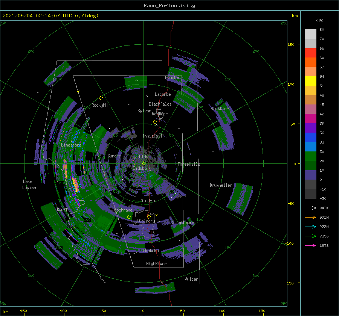Select the light gray 70–80 dBZ swatch
Image resolution: width=339 pixels, height=316 pixels.
pyautogui.click(x=310, y=34)
